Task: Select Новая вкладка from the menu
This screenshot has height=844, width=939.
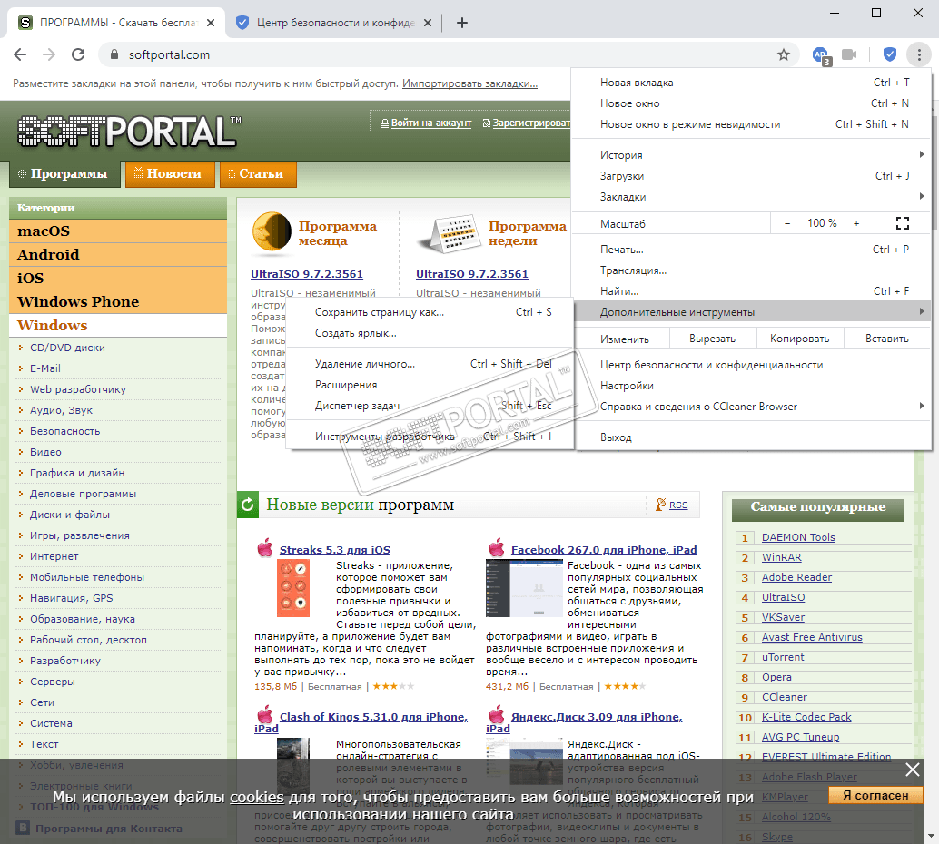Action: [x=751, y=83]
